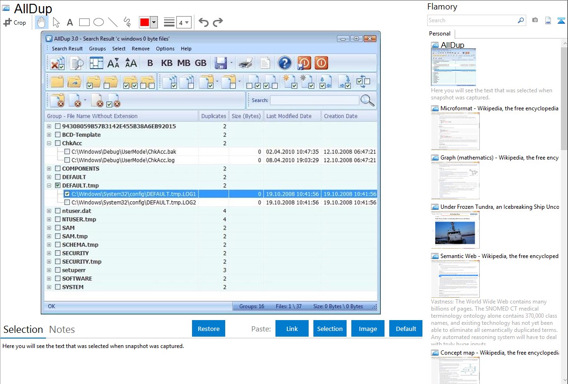Check the ChkAcc group checkbox
This screenshot has height=384, width=568.
[x=57, y=143]
